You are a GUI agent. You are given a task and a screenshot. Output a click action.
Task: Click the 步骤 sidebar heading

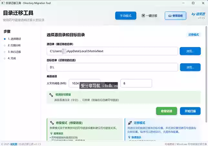7,31
